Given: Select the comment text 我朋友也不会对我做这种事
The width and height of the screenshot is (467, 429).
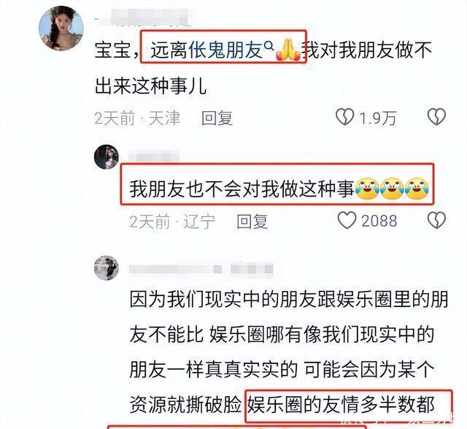Looking at the screenshot, I should (242, 189).
